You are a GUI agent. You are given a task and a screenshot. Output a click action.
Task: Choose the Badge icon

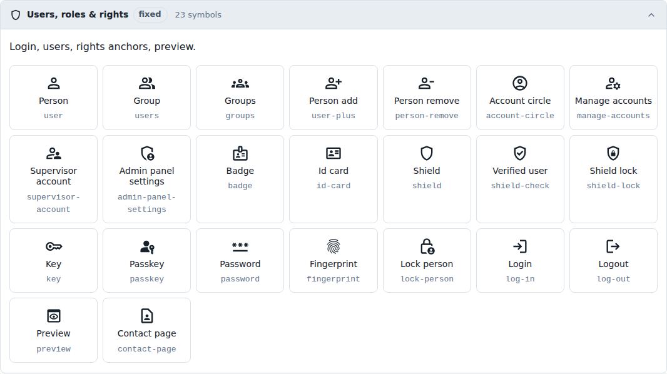coord(240,153)
